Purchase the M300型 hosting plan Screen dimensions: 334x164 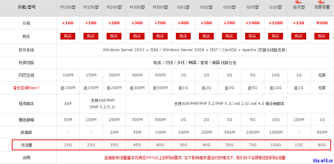click(x=137, y=36)
